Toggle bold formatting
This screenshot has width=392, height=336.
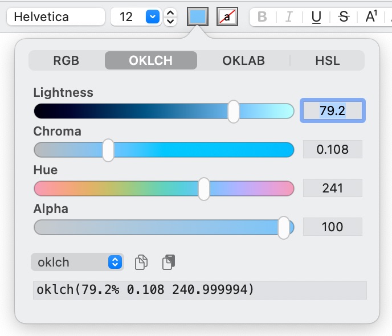coord(262,17)
